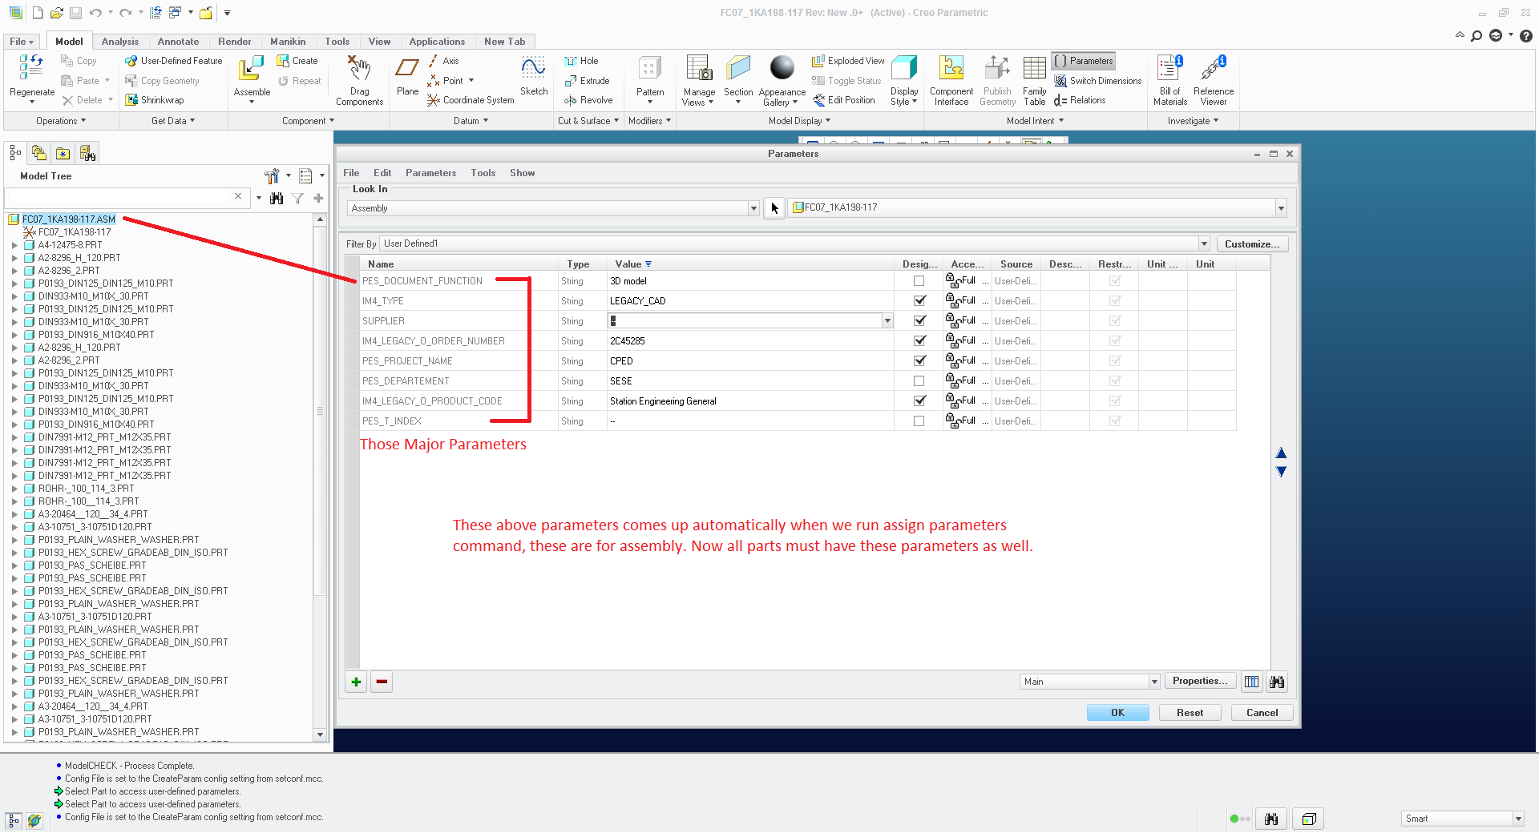Screen dimensions: 1539x833
Task: Move parameter up with blue arrow
Action: point(1281,453)
